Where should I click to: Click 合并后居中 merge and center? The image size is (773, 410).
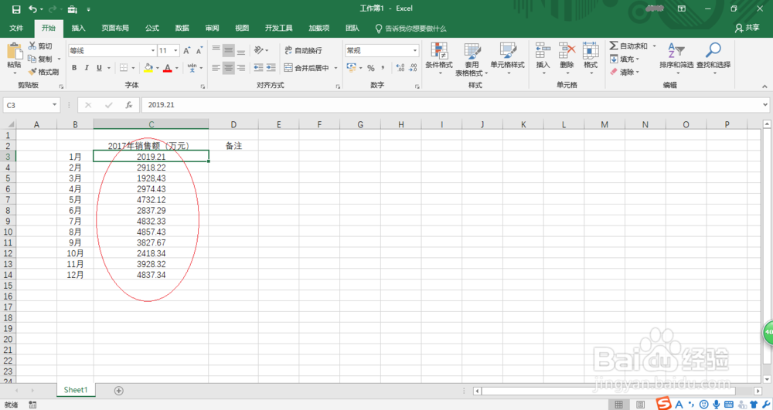pos(306,68)
